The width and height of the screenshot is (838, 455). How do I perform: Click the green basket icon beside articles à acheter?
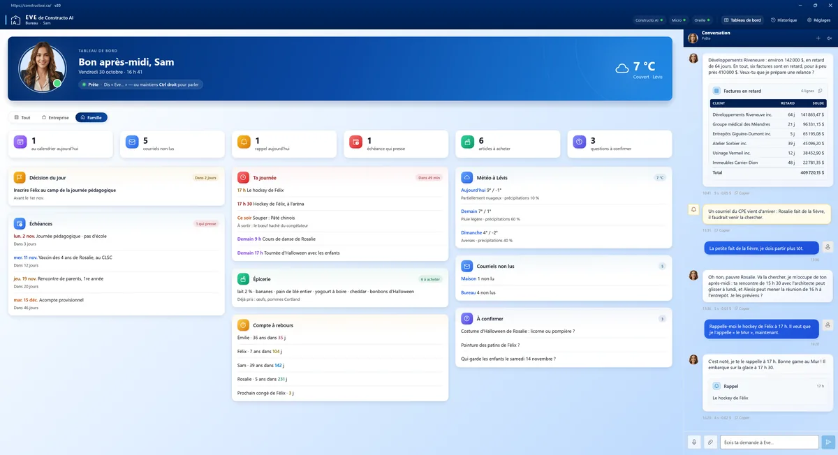tap(467, 142)
